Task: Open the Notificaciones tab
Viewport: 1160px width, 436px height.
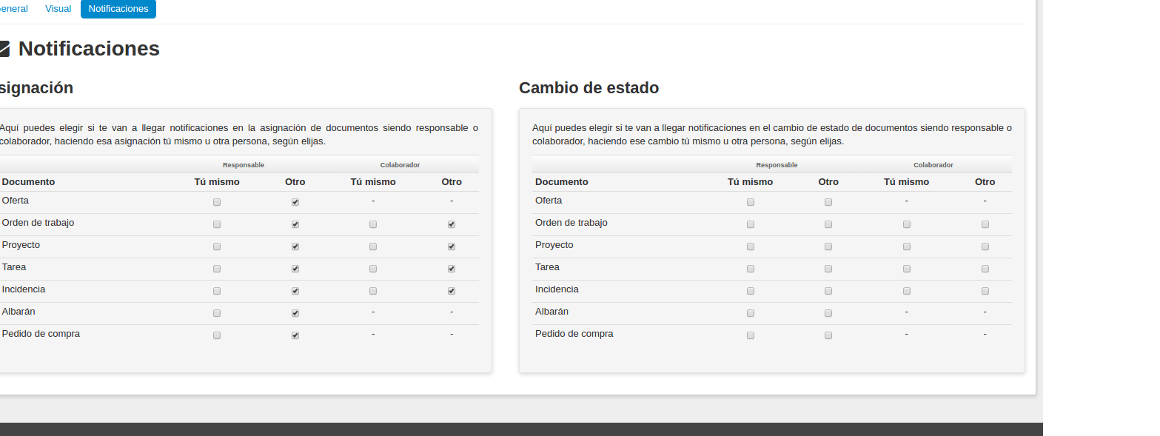Action: pyautogui.click(x=118, y=9)
